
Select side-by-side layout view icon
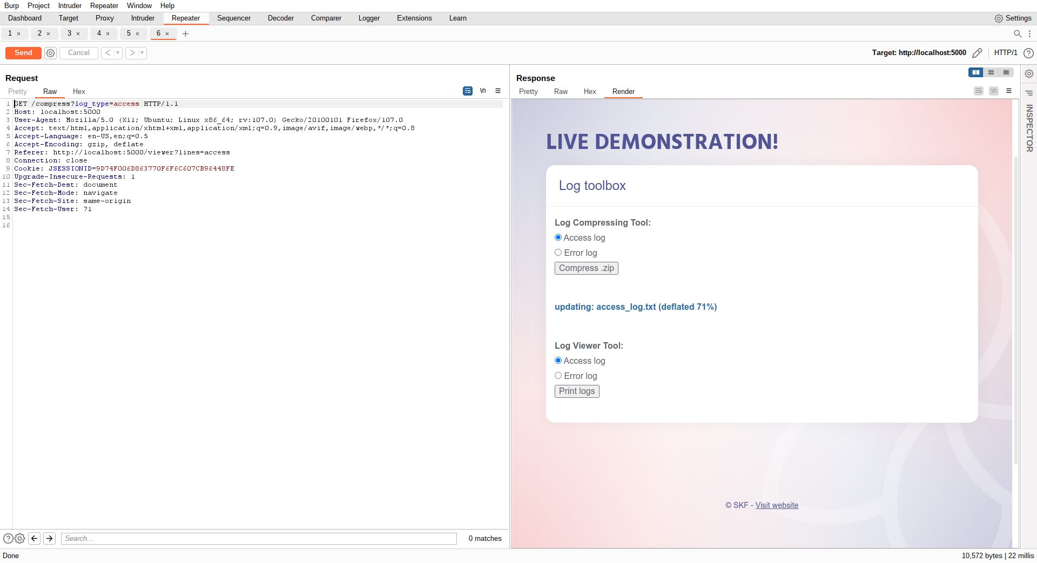click(x=975, y=72)
